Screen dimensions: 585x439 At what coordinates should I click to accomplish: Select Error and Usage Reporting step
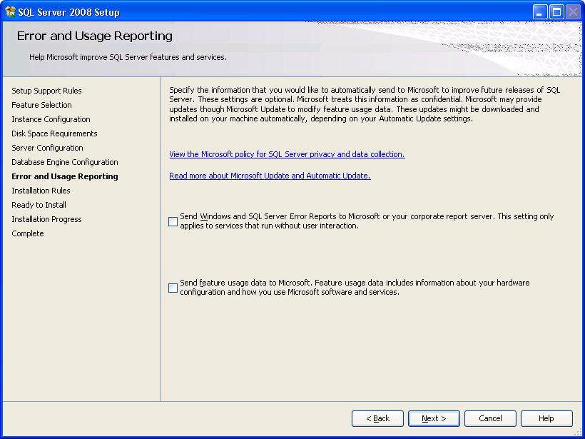tap(65, 176)
